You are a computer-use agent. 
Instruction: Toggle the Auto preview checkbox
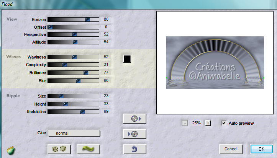point(224,123)
